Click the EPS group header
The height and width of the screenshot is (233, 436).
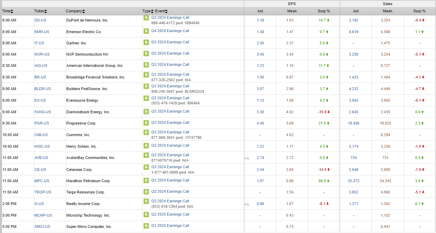pos(292,4)
